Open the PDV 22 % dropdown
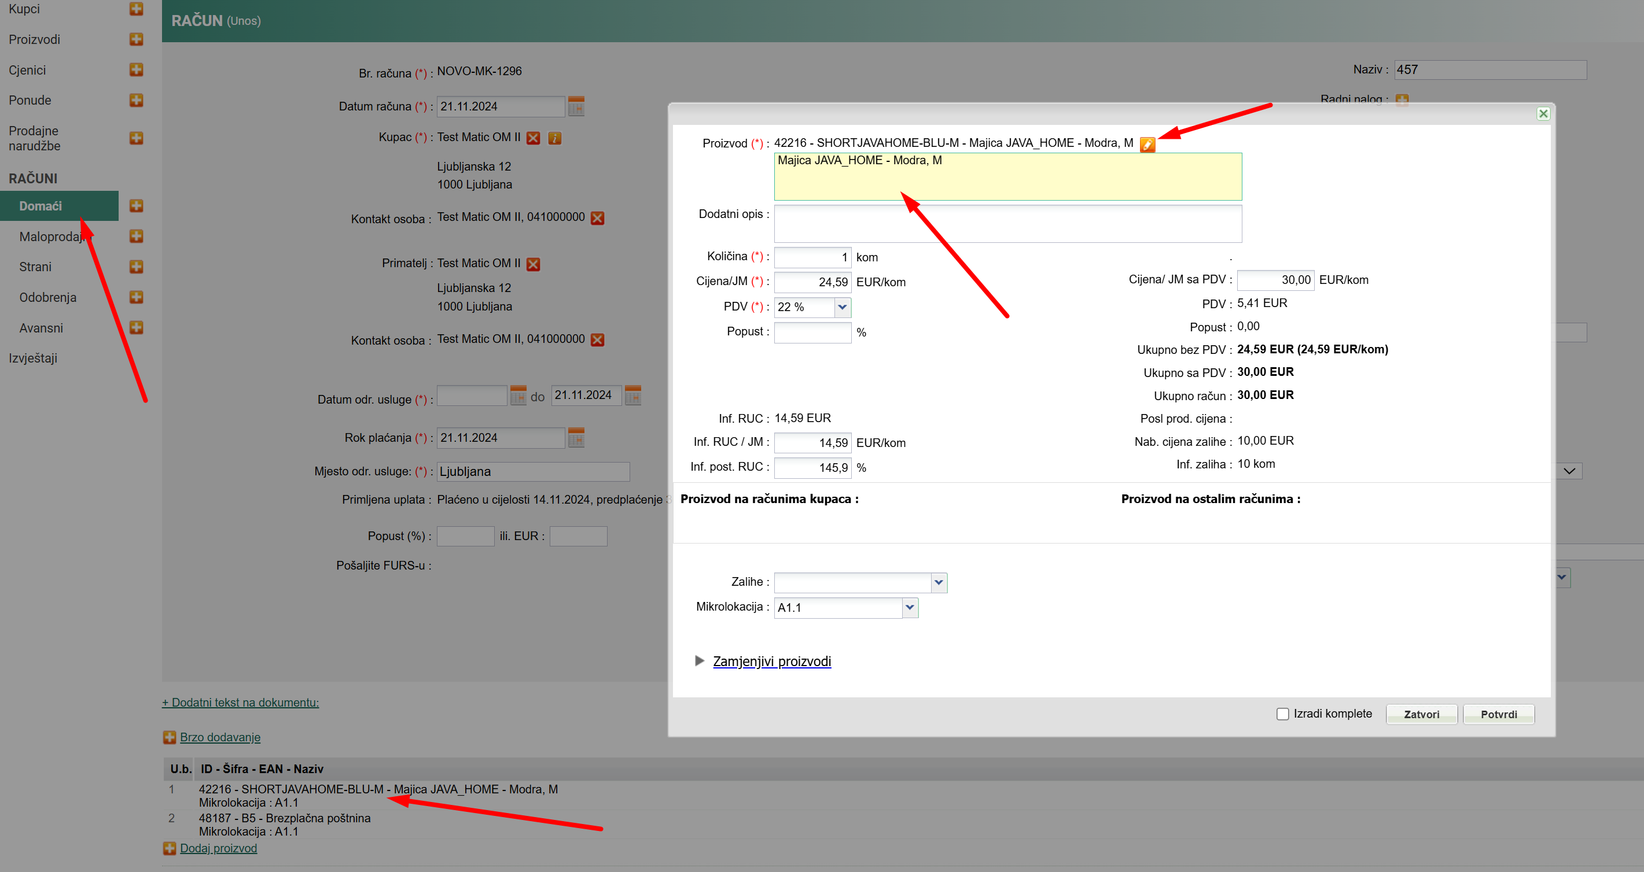1644x872 pixels. (842, 308)
